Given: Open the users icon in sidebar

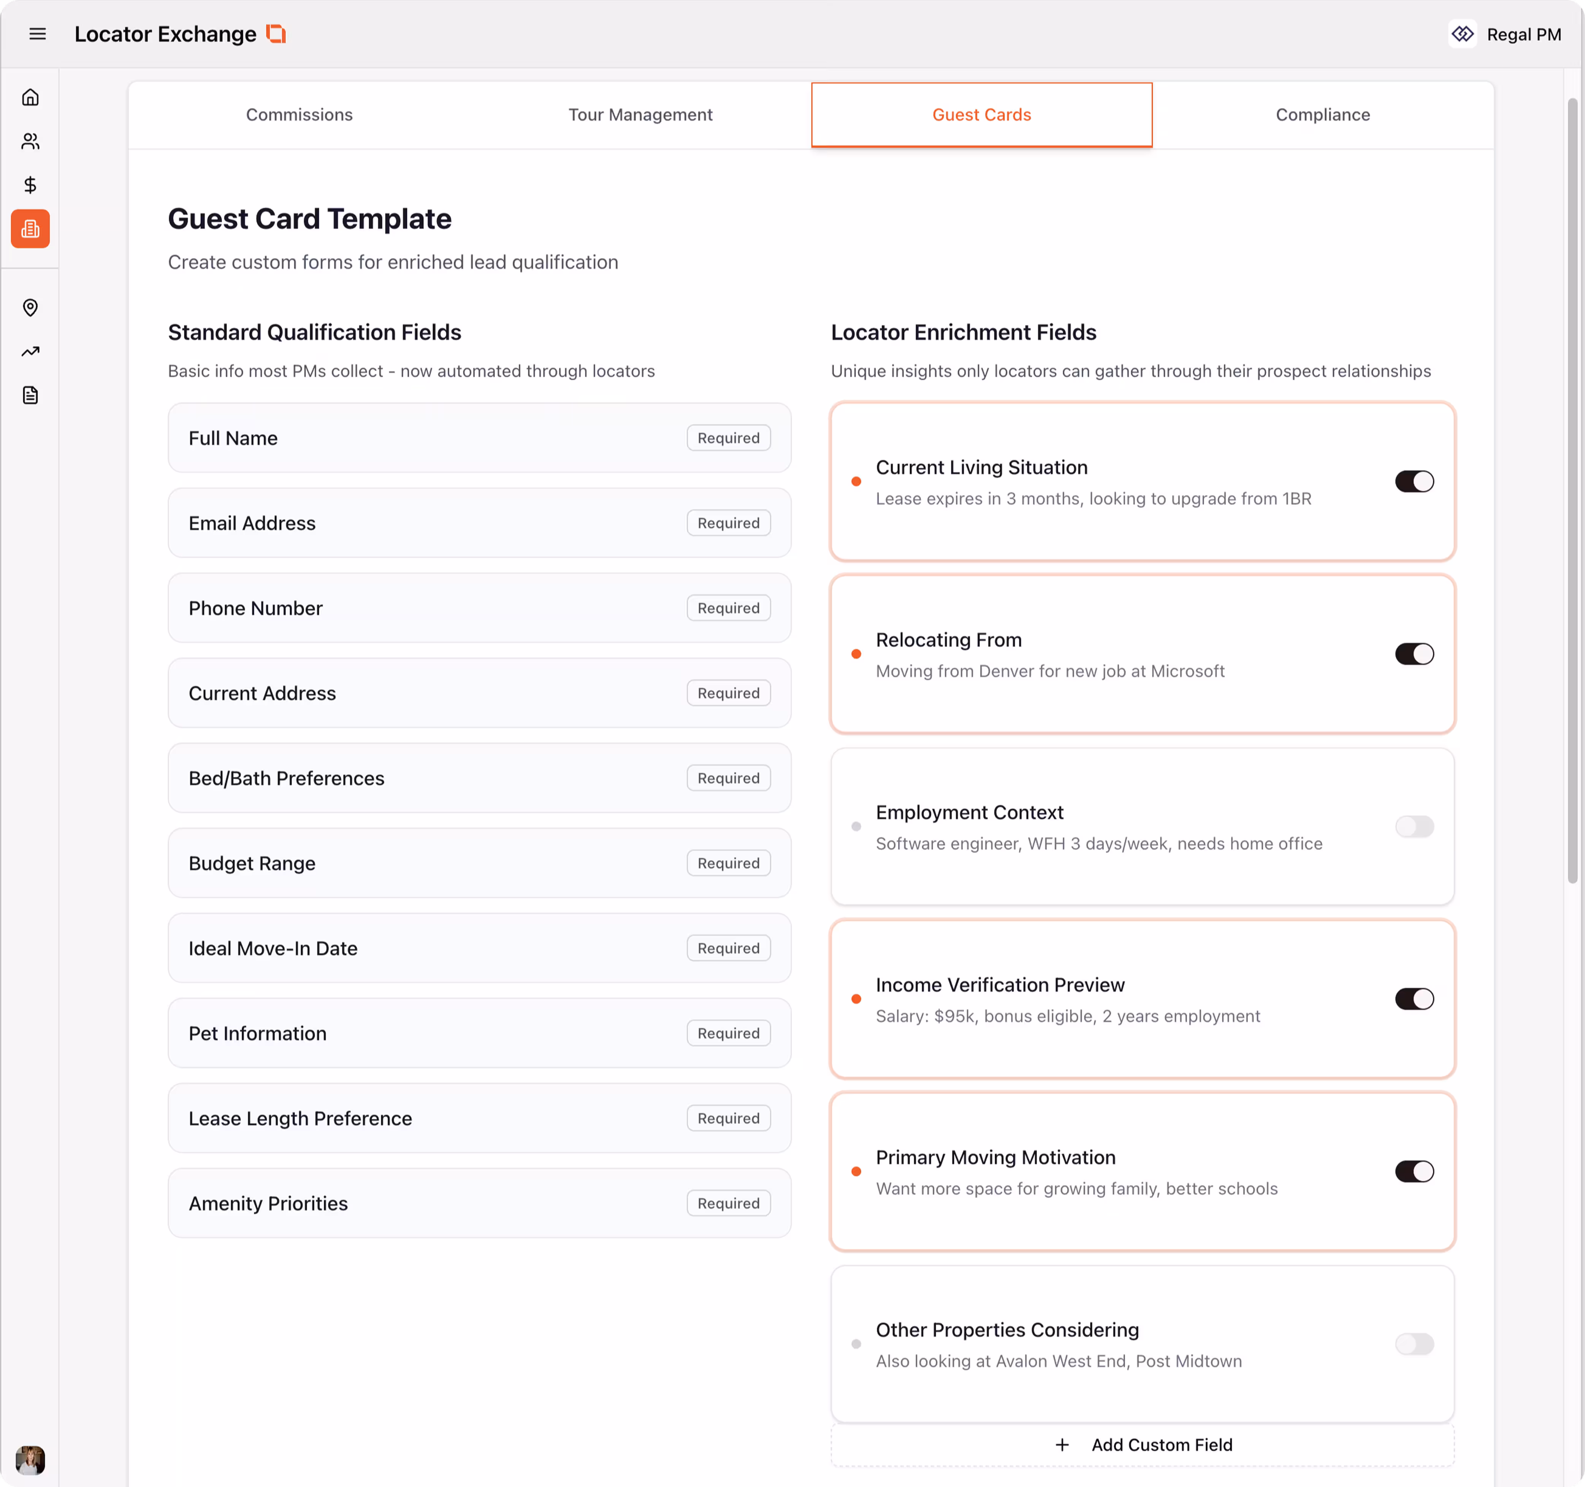Looking at the screenshot, I should pos(30,141).
